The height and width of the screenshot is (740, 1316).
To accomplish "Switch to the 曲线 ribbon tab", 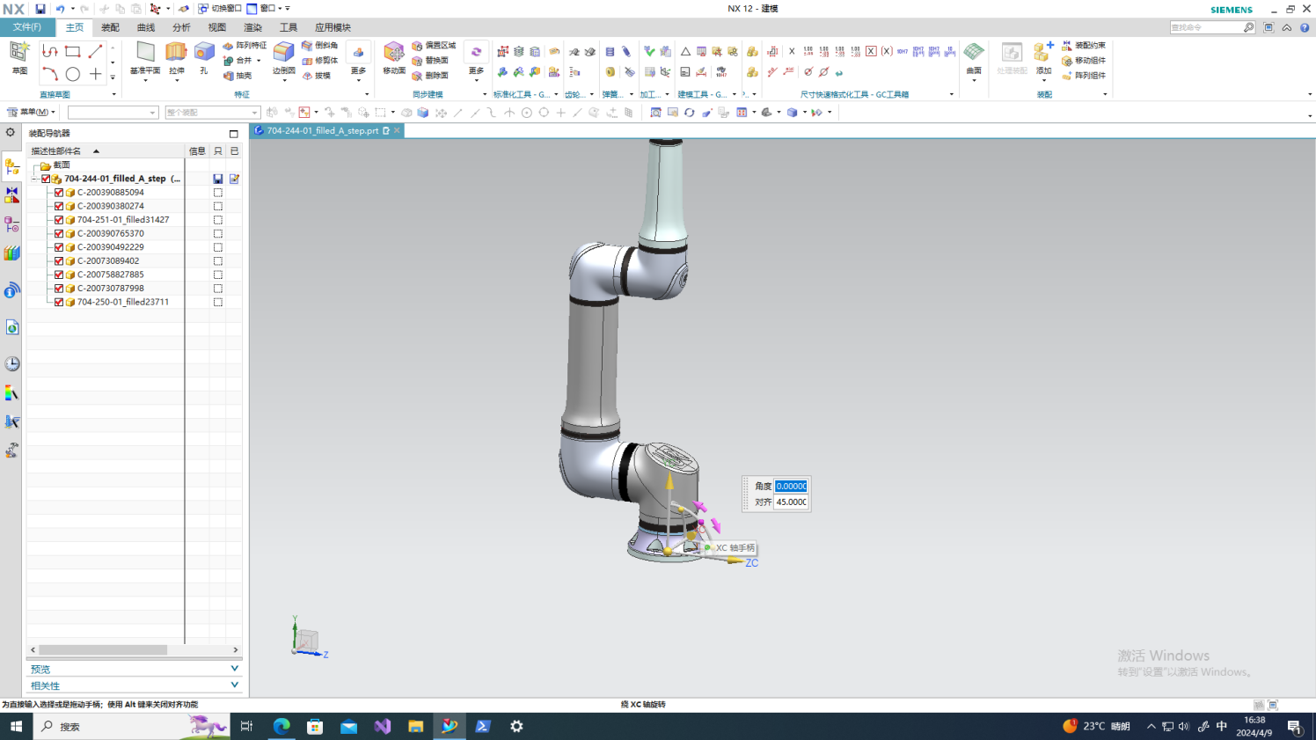I will pos(146,27).
